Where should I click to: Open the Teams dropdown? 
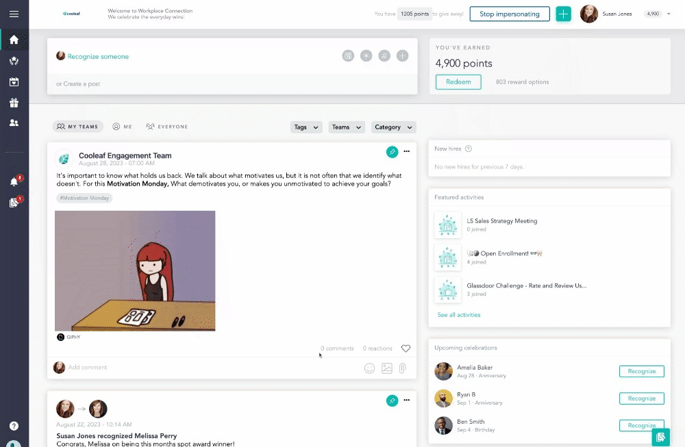(x=347, y=127)
